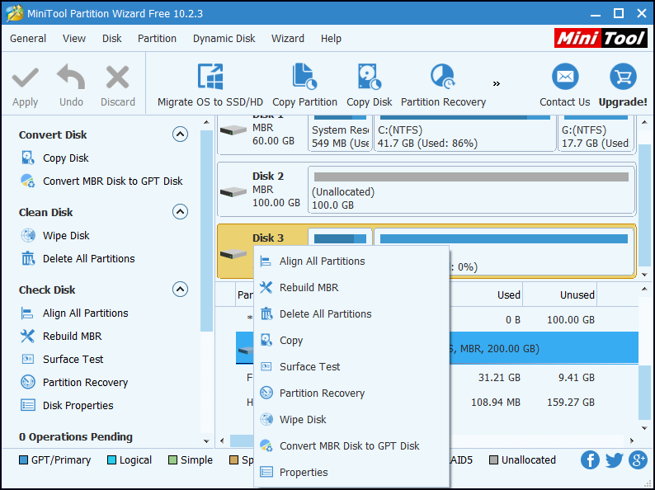Click the left sidebar scroll-down arrow
Image resolution: width=655 pixels, height=490 pixels.
click(206, 441)
